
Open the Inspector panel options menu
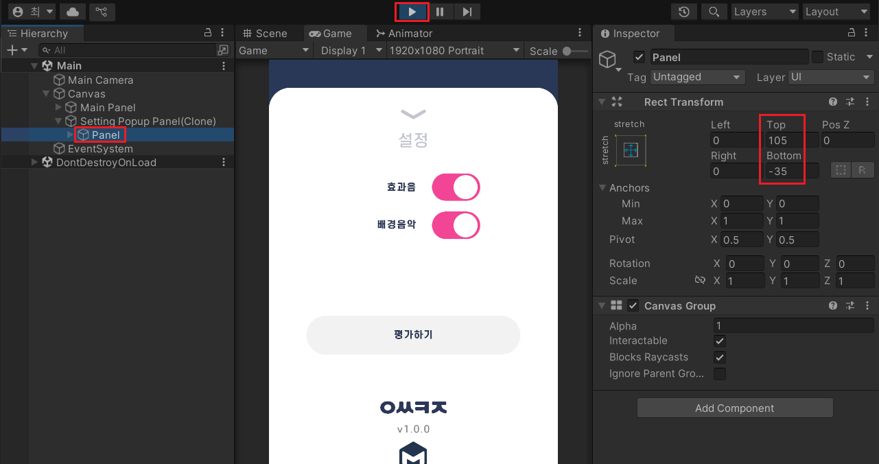867,33
